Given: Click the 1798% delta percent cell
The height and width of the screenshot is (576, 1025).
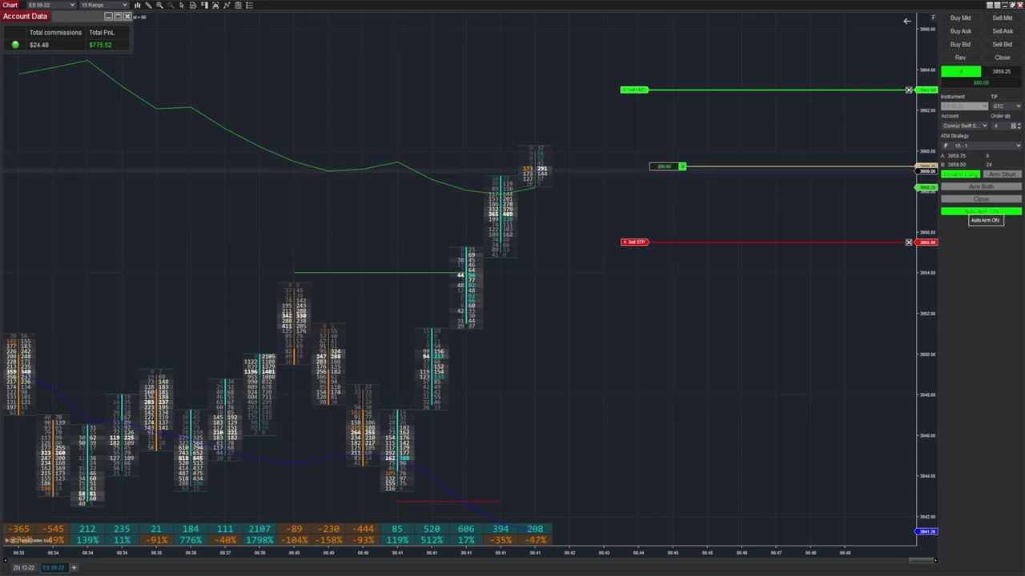Looking at the screenshot, I should pyautogui.click(x=259, y=540).
